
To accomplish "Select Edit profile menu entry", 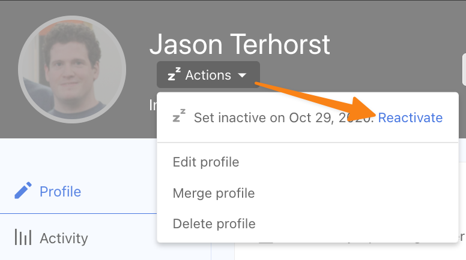I will [205, 162].
